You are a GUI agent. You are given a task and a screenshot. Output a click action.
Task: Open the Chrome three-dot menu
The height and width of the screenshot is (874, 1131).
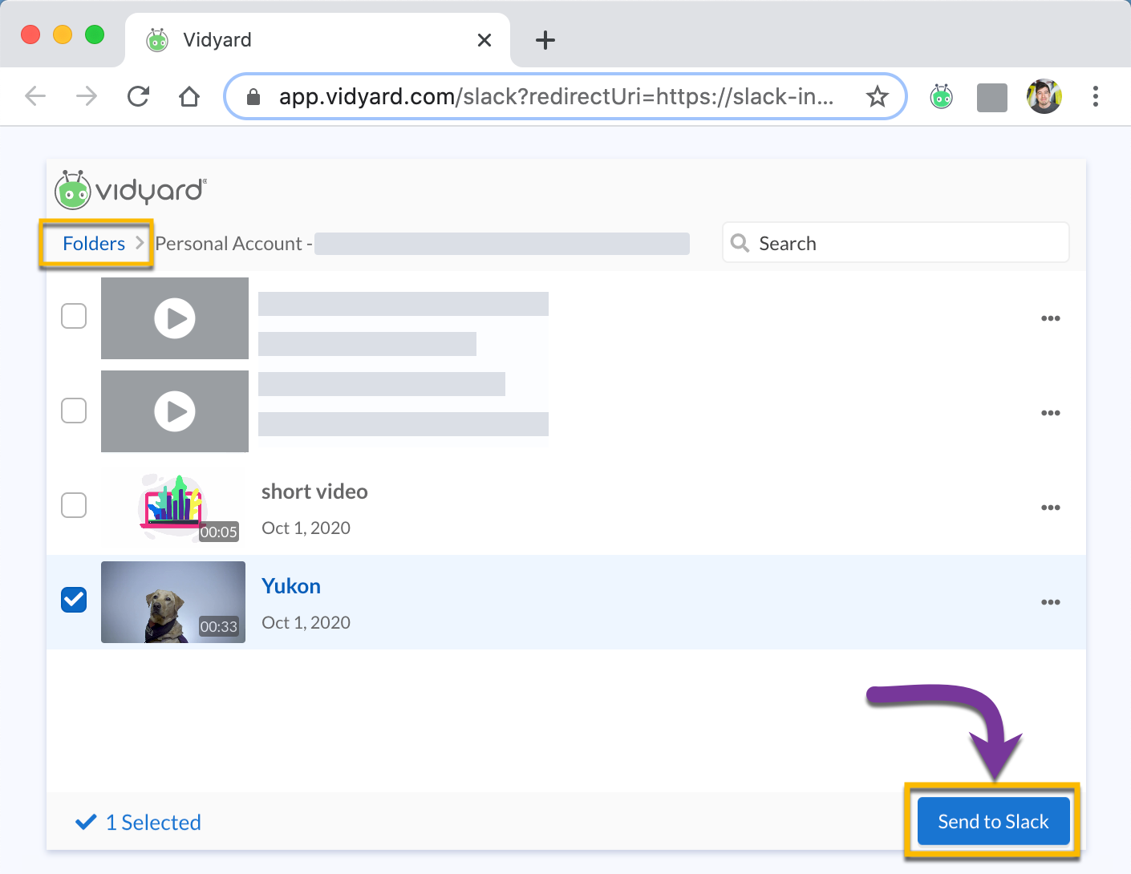click(x=1096, y=97)
